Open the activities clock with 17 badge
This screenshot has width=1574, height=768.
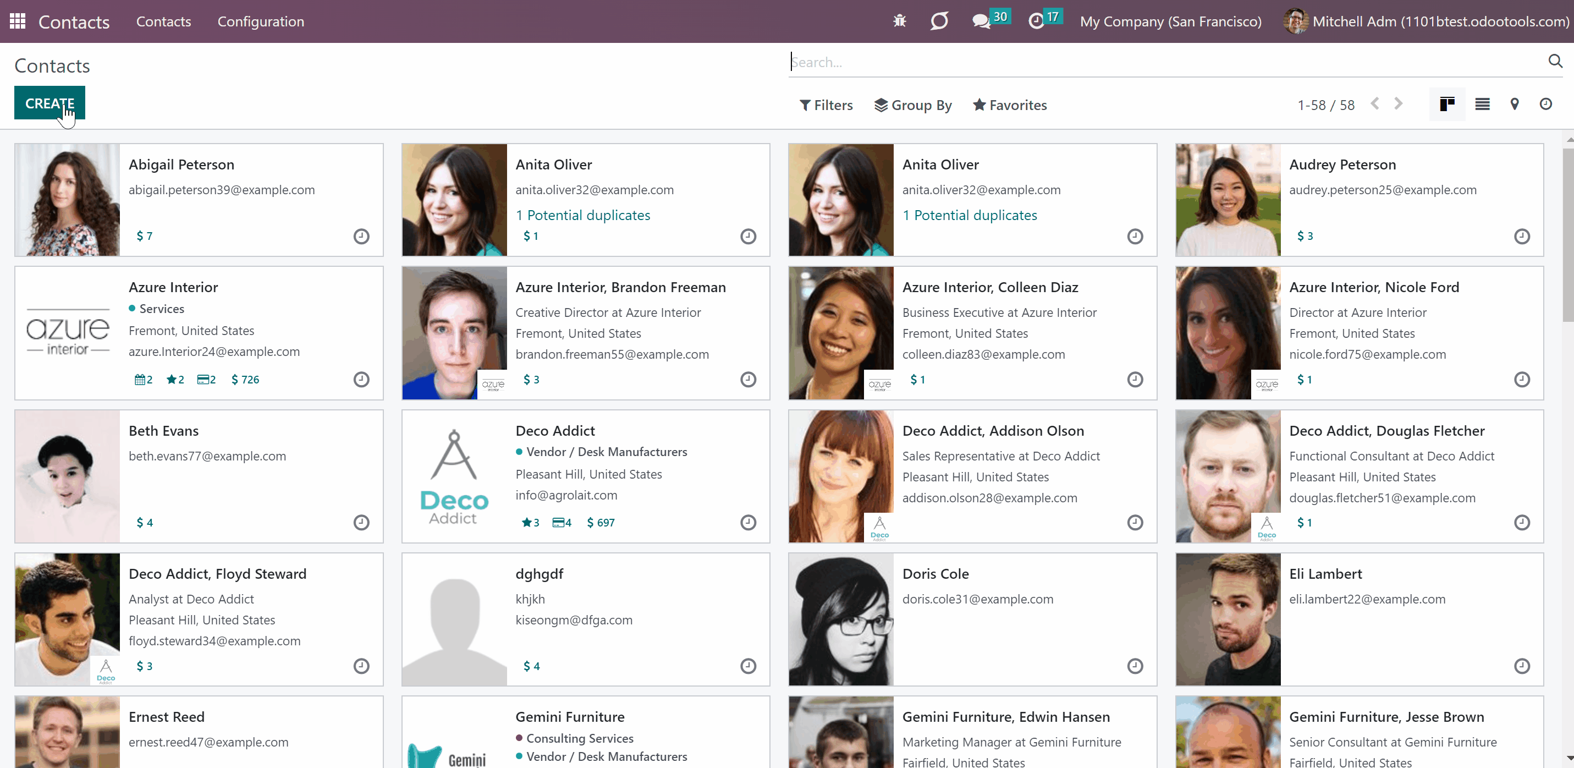point(1045,20)
